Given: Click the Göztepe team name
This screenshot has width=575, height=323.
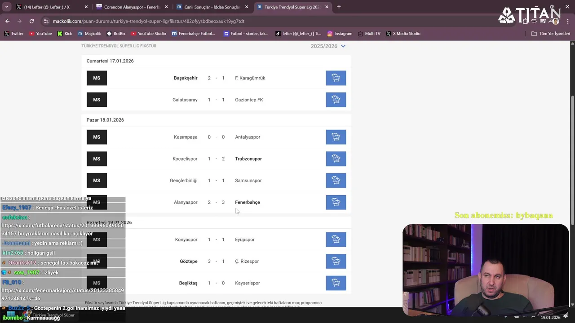Looking at the screenshot, I should point(189,261).
